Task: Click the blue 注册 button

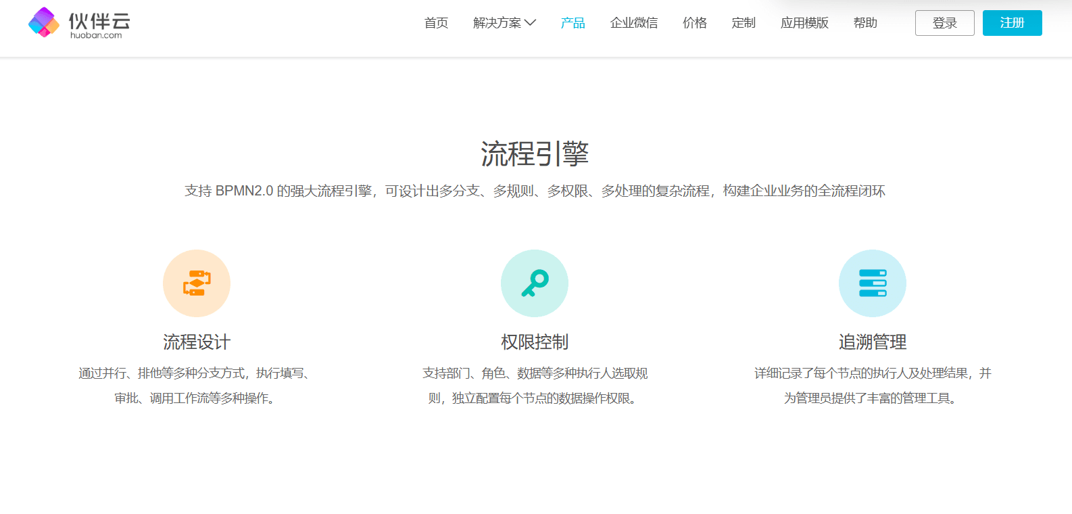Action: click(1013, 23)
